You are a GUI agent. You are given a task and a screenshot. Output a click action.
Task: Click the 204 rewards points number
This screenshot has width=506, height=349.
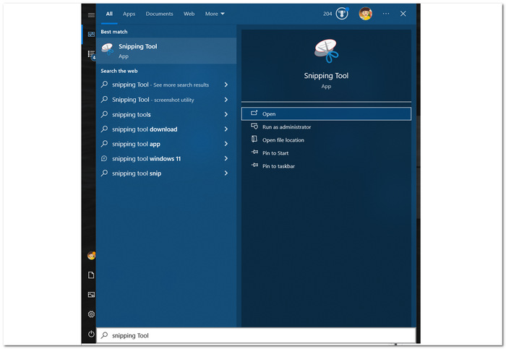point(327,14)
